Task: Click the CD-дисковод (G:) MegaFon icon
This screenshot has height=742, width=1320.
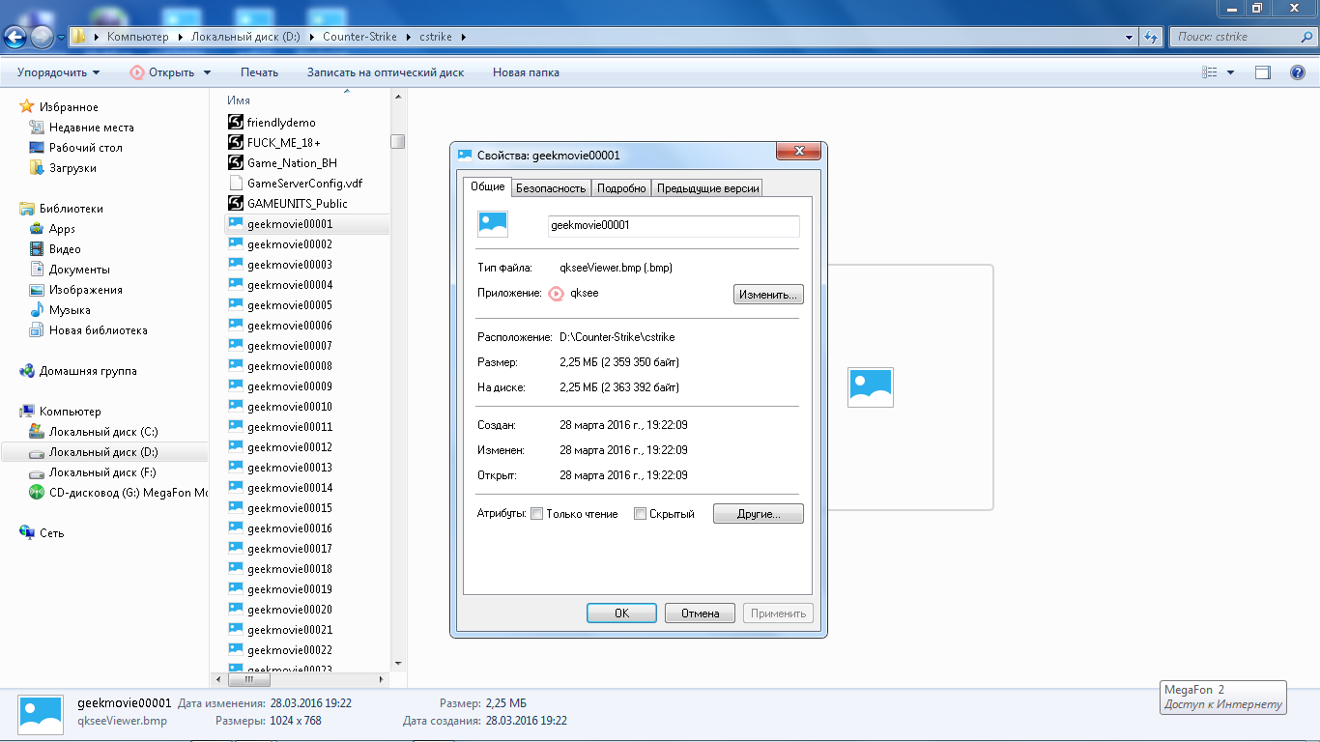Action: (37, 493)
